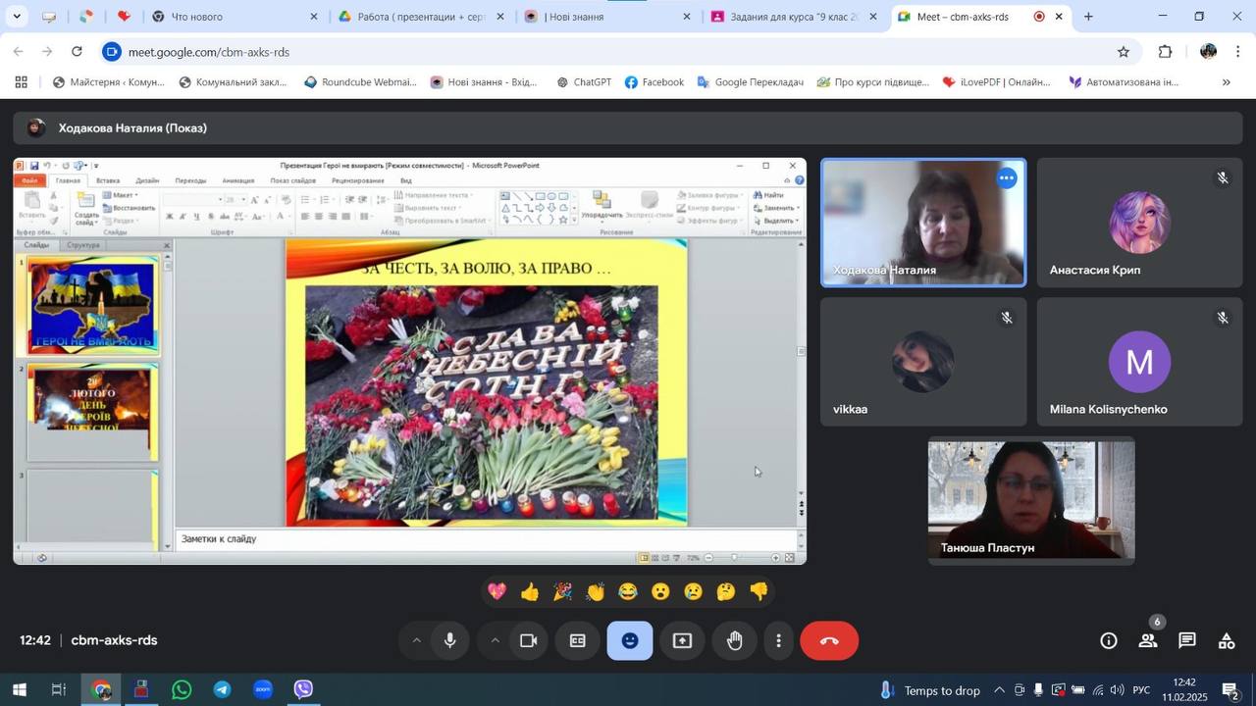Raise your hand in the meeting

(735, 641)
